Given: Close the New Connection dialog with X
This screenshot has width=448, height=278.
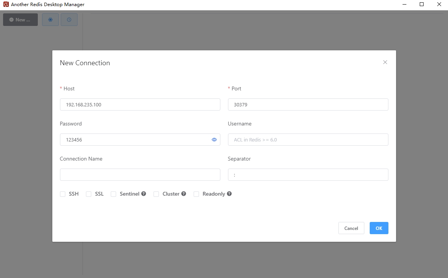Looking at the screenshot, I should 385,62.
